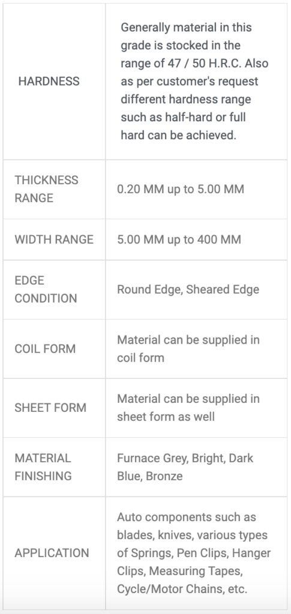The width and height of the screenshot is (291, 614).
Task: Click the supplied in coil form text
Action: 188,348
